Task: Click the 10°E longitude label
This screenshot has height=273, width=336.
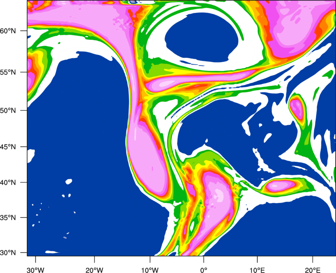Action: click(x=257, y=270)
